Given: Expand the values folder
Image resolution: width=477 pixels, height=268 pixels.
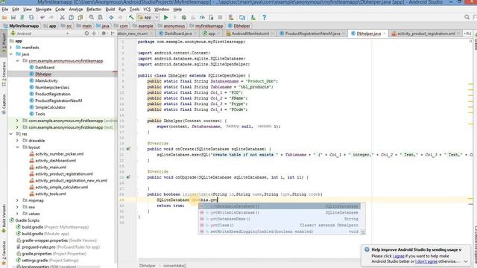Looking at the screenshot, I should tap(17, 214).
